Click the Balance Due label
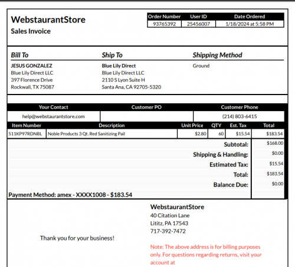Viewport: 295px width, 267px height. pos(231,185)
